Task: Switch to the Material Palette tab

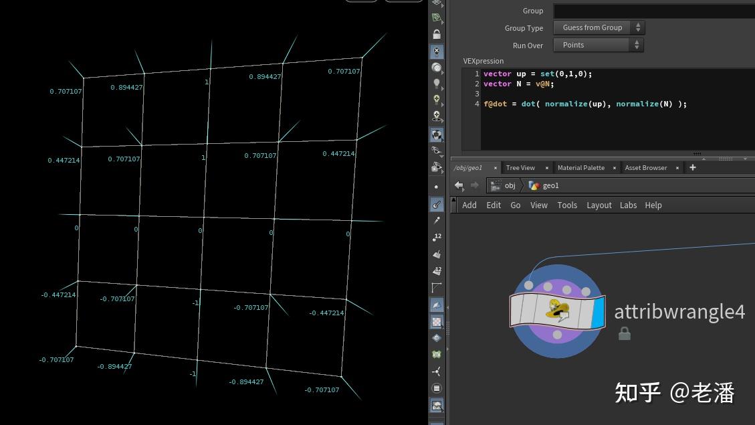Action: click(x=581, y=168)
